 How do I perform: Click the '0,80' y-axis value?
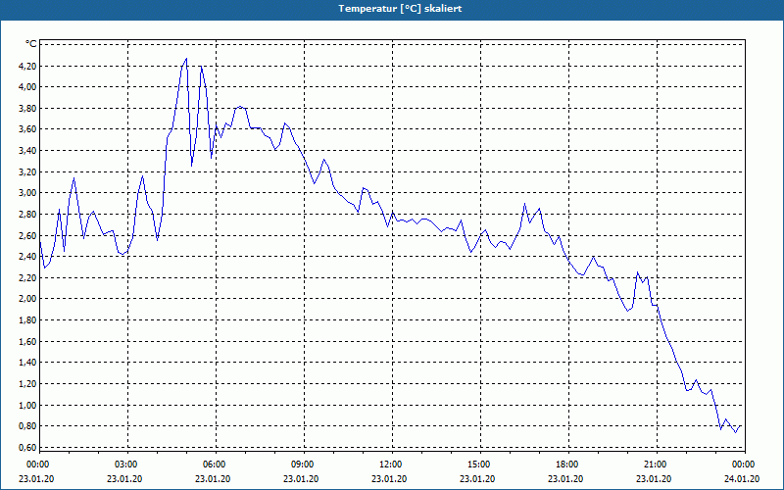coord(27,426)
